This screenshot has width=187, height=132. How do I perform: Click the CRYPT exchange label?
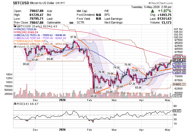tap(60, 3)
